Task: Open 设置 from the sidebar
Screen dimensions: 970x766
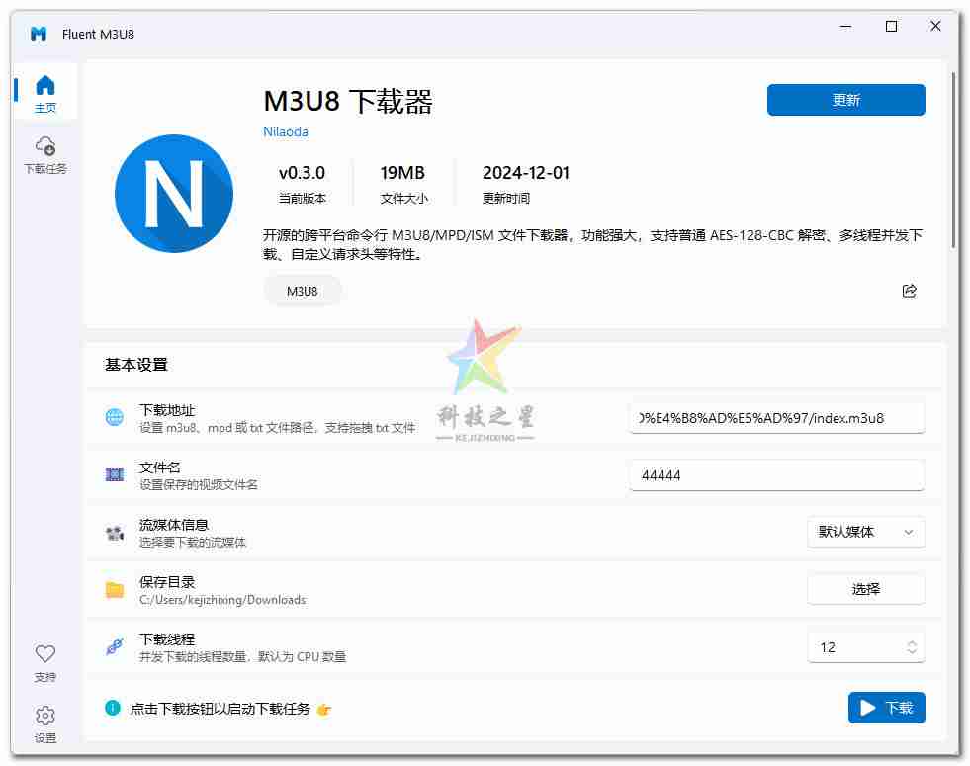Action: [x=45, y=723]
